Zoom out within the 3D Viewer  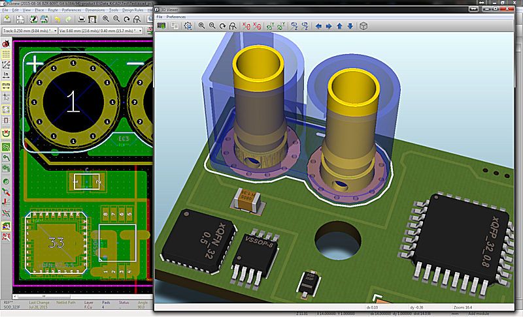(x=212, y=26)
